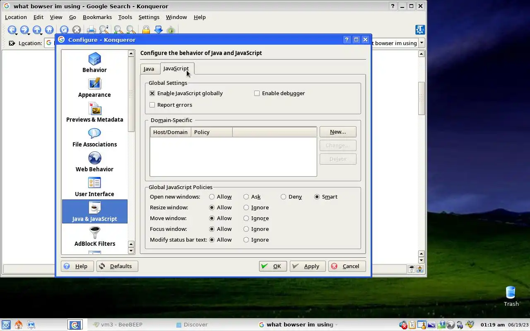Restore settings with Defaults button
Viewport: 530px width, 331px height.
click(x=117, y=266)
